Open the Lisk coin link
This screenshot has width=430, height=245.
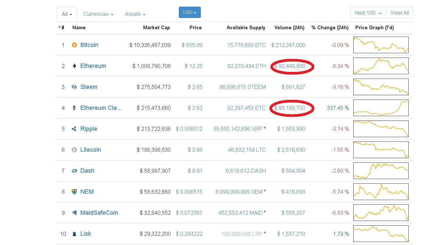tap(86, 234)
